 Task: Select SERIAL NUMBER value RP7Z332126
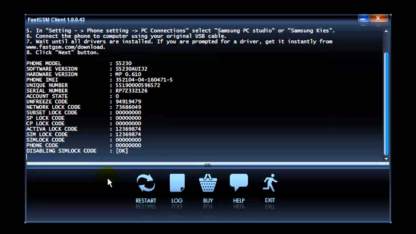(132, 91)
